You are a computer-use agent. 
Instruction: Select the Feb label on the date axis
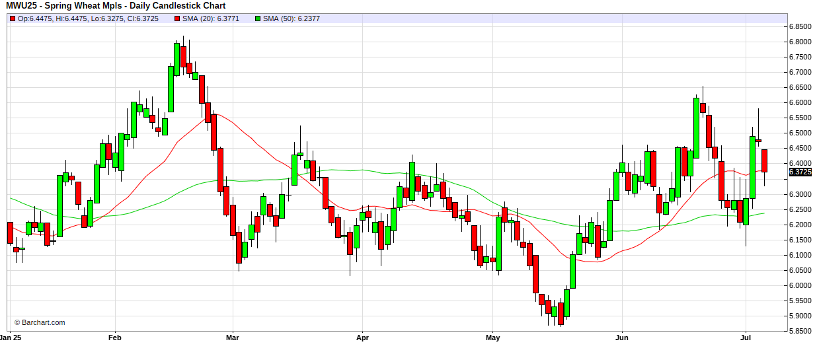coord(115,337)
